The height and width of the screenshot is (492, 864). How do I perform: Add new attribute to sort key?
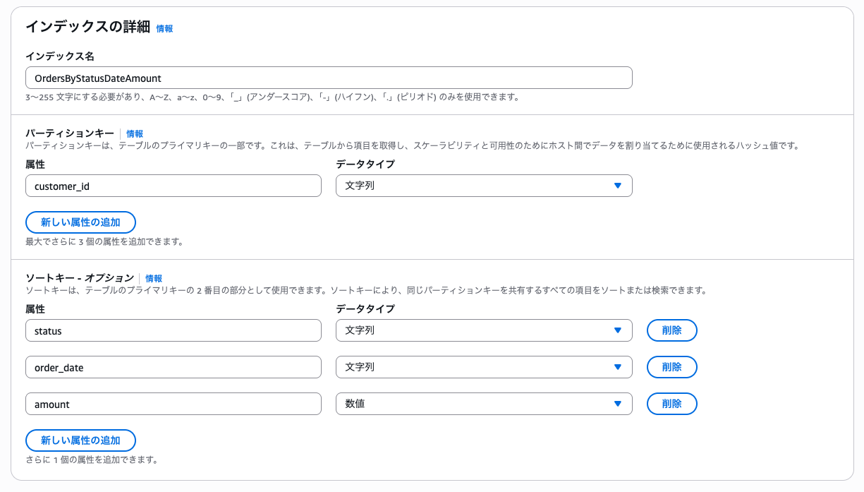point(80,440)
